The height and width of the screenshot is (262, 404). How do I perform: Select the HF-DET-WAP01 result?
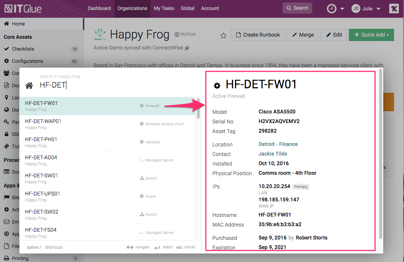107,124
